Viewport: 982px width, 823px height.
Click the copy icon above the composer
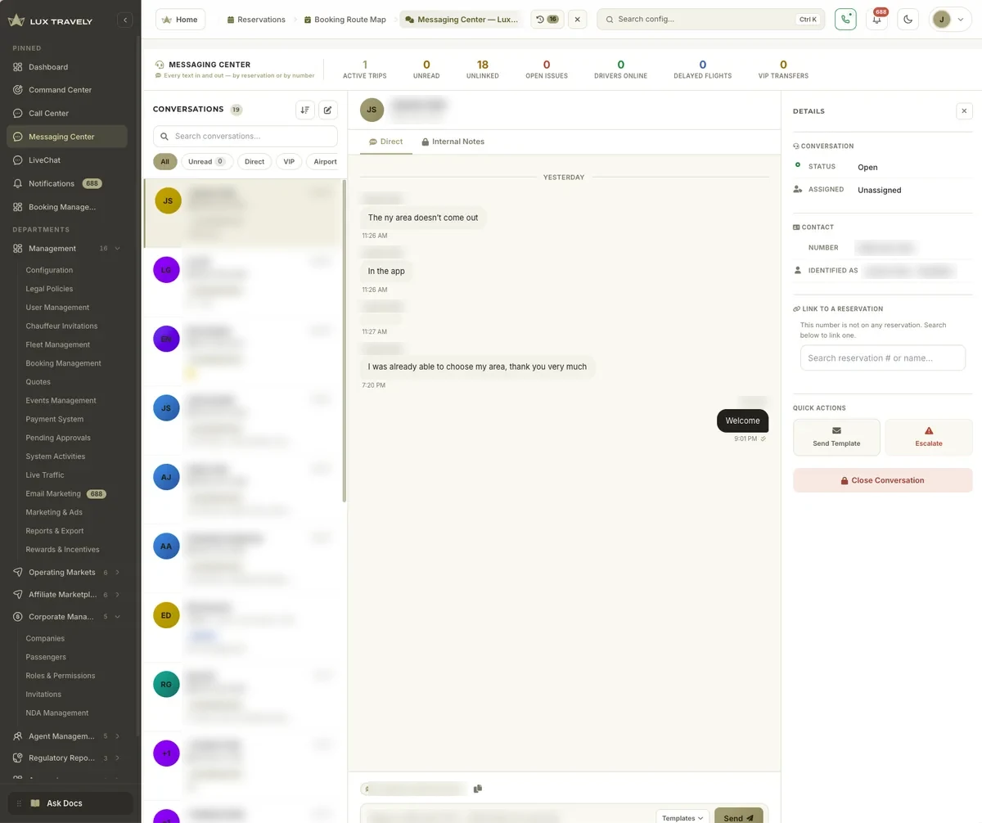click(x=478, y=789)
